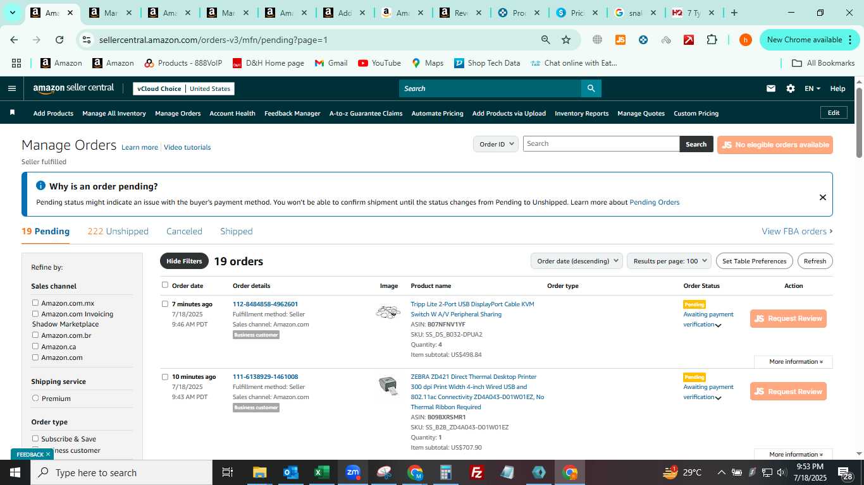Open Results per page: 100 dropdown
Screen dimensions: 864x485
tap(669, 261)
